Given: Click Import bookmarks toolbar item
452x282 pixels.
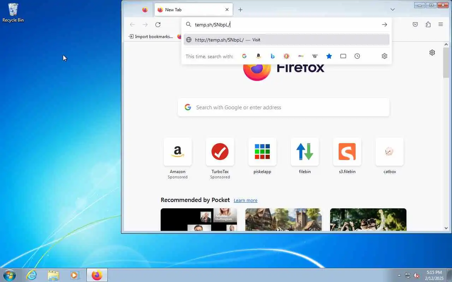Looking at the screenshot, I should [151, 36].
